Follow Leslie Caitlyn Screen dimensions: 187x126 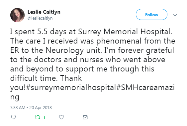151,15
